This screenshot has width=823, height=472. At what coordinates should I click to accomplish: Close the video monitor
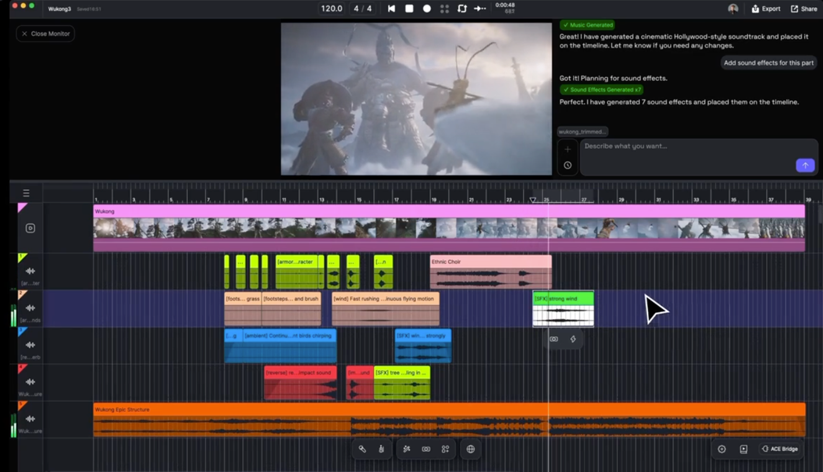pos(46,33)
